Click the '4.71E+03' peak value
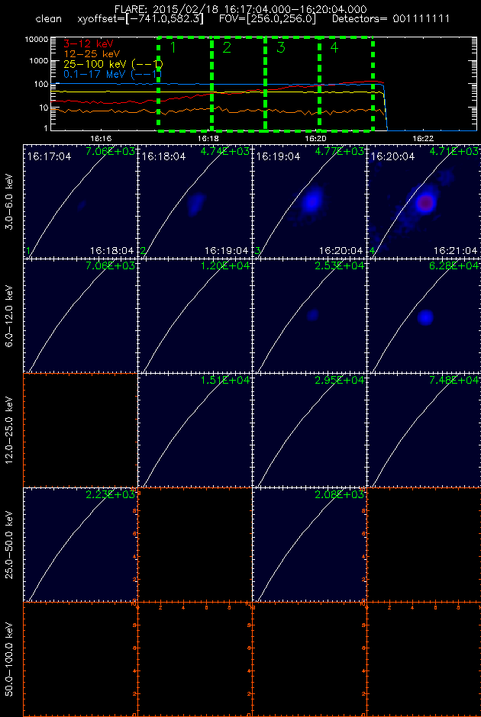Viewport: 481px width, 717px height. tap(454, 151)
